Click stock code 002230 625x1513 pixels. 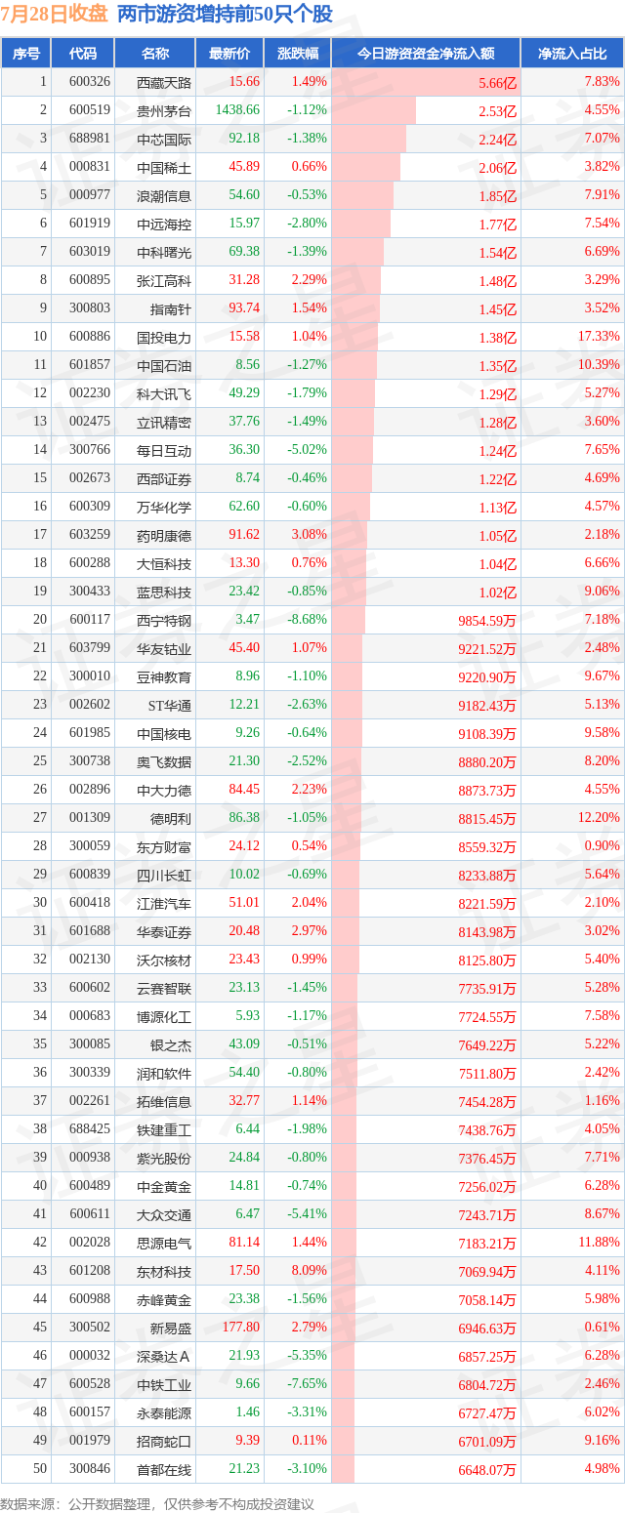click(90, 393)
